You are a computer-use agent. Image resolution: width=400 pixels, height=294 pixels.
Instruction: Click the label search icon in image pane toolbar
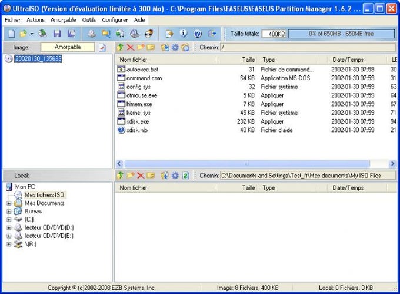click(x=185, y=47)
